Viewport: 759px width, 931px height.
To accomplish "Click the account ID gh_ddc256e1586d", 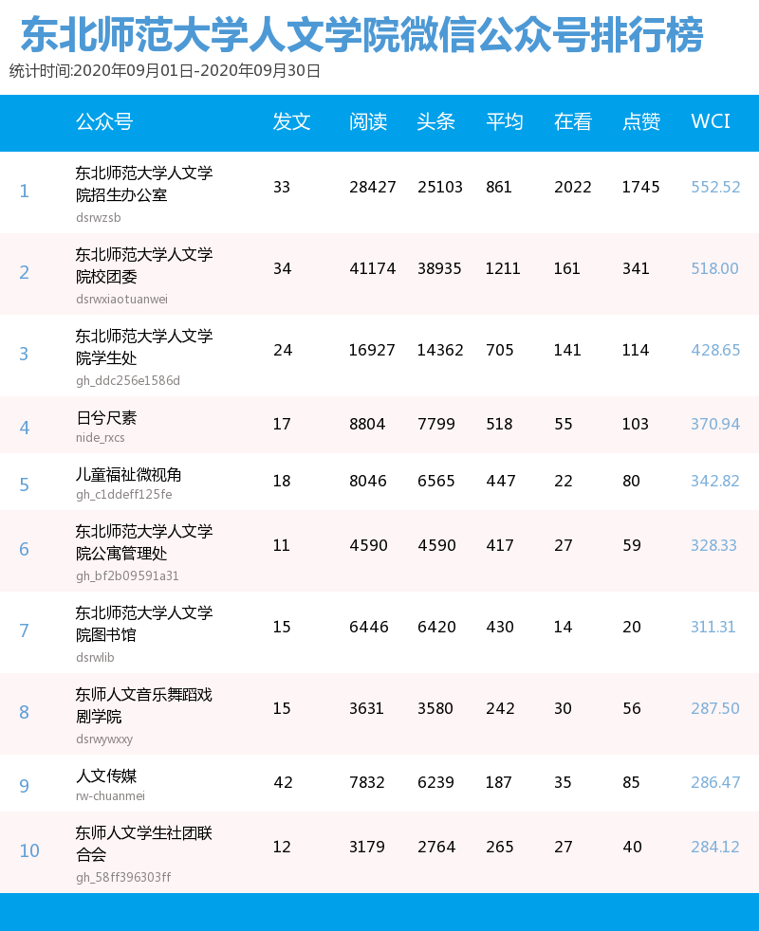I will (128, 380).
